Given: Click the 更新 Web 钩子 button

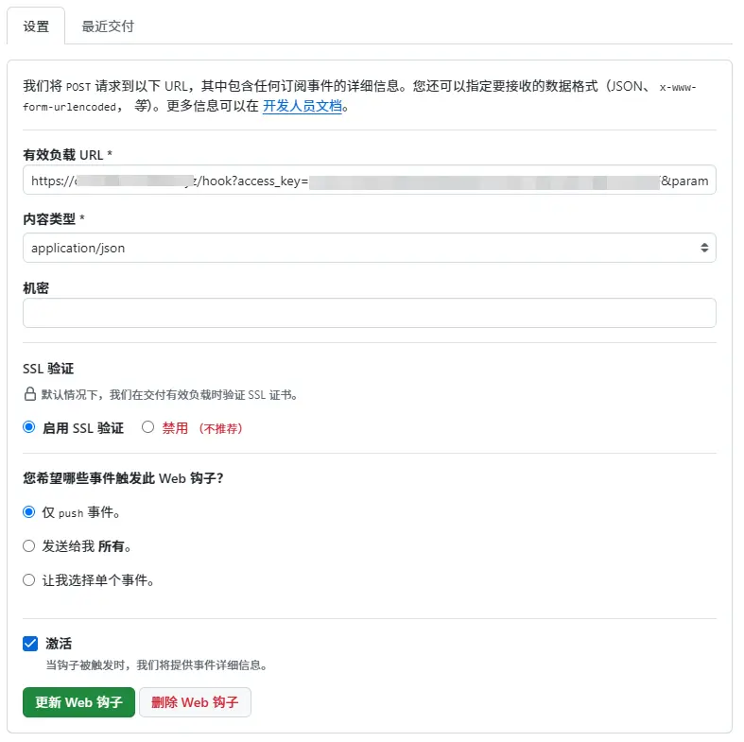Looking at the screenshot, I should (78, 702).
